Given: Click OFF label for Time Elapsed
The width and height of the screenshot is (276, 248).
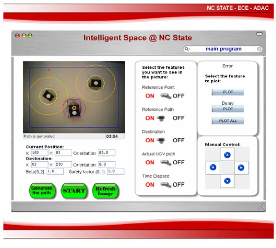Looking at the screenshot, I should (x=179, y=185).
